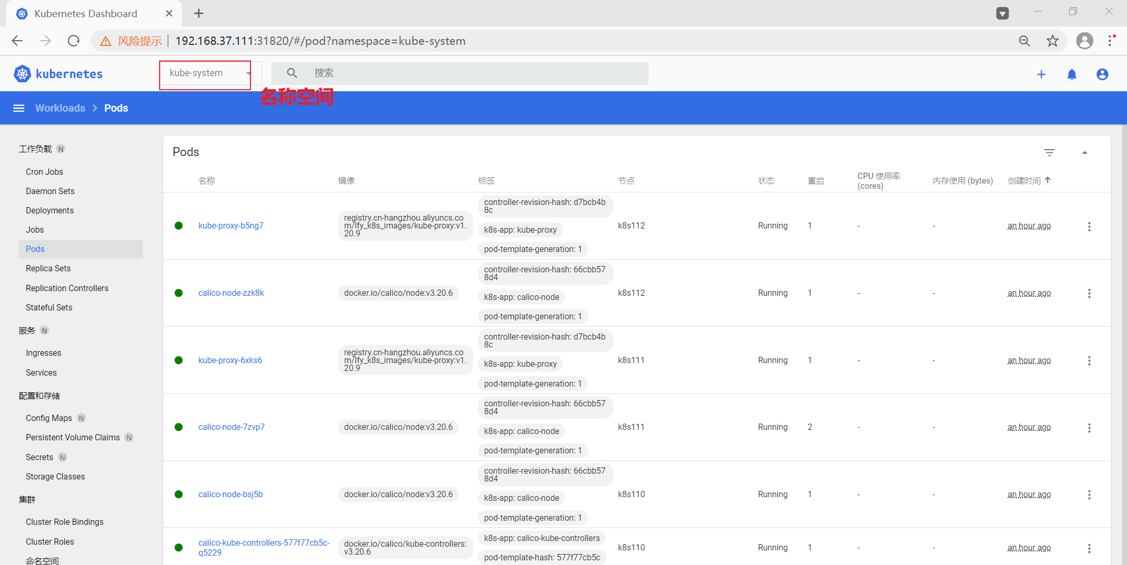Click the search magnifier icon
The width and height of the screenshot is (1127, 565).
pyautogui.click(x=292, y=74)
